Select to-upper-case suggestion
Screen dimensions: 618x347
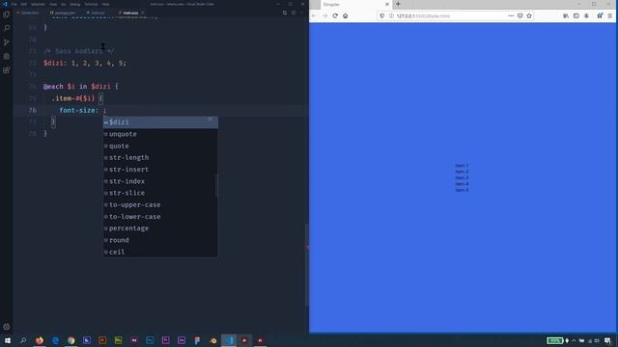pos(160,204)
